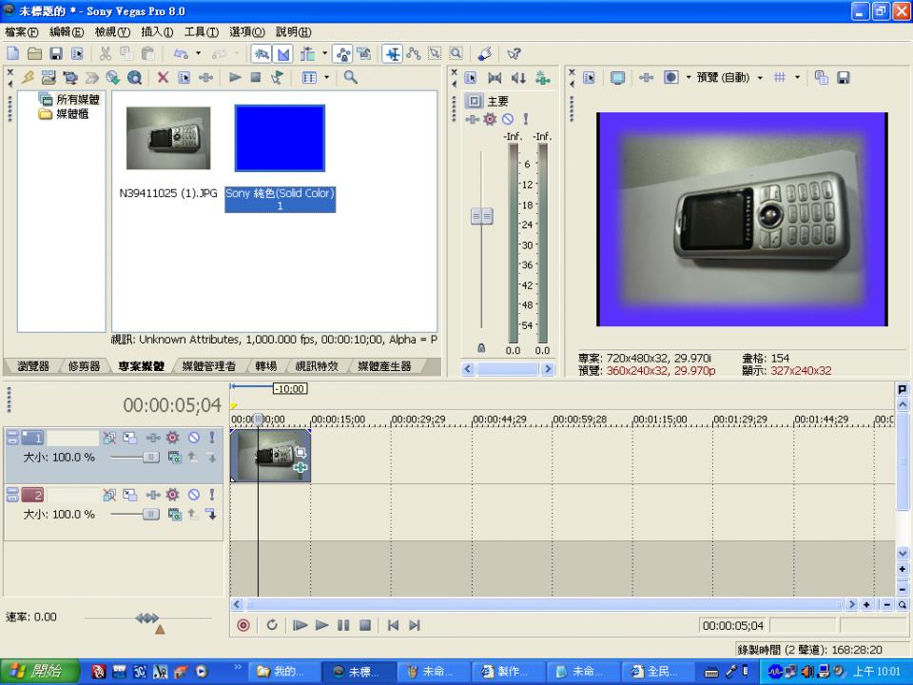913x685 pixels.
Task: Click save snapshot icon in preview window
Action: tap(843, 78)
